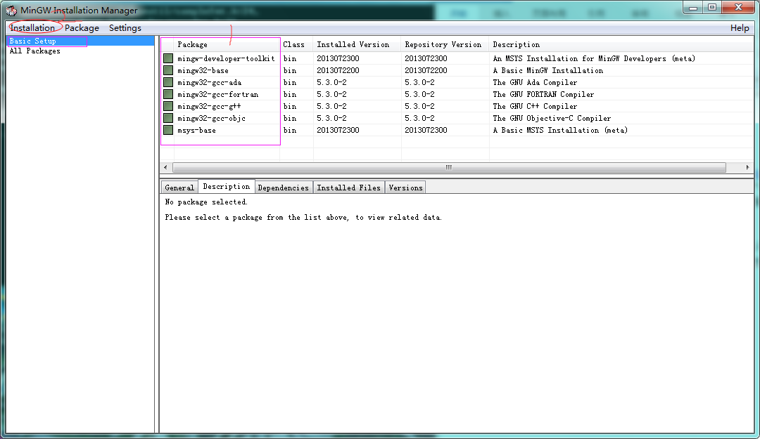Screen dimensions: 760x439
Task: Open the Installation menu
Action: point(32,28)
